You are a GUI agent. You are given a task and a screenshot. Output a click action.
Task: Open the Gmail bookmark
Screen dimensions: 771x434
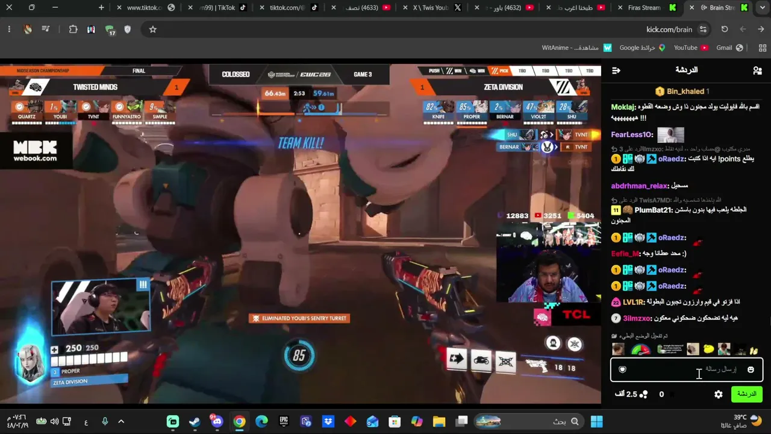tap(729, 48)
